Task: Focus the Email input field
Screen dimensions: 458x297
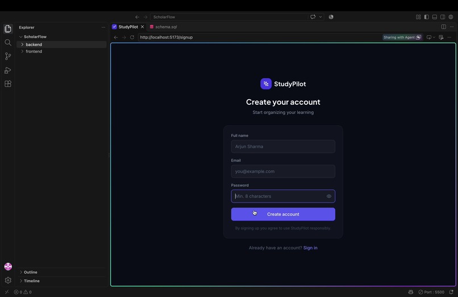Action: tap(283, 171)
